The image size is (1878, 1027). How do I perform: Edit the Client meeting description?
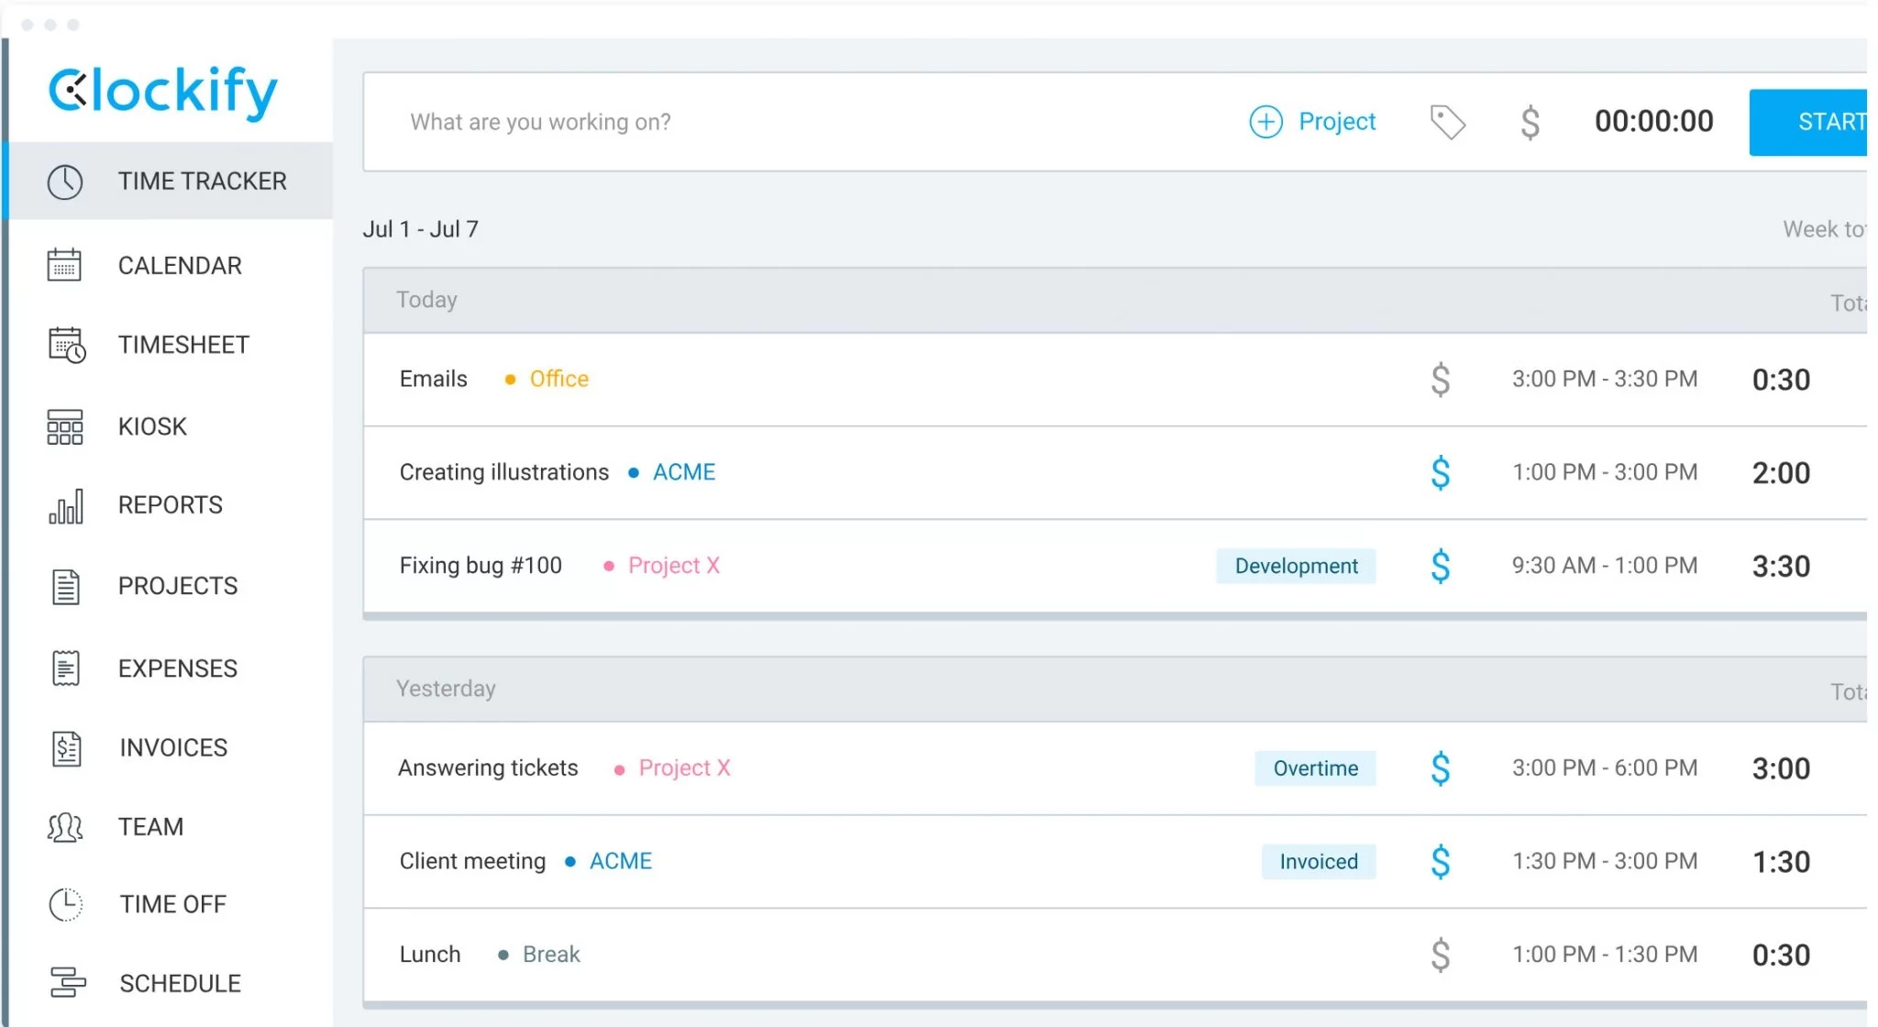point(472,861)
